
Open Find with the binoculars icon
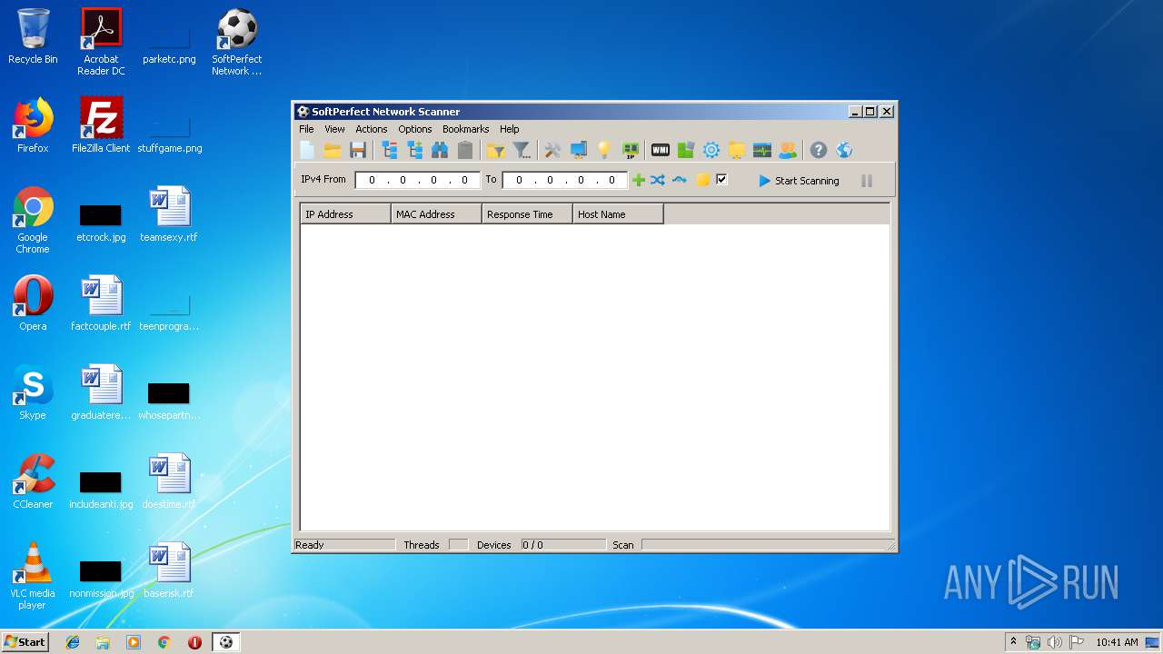pyautogui.click(x=440, y=151)
